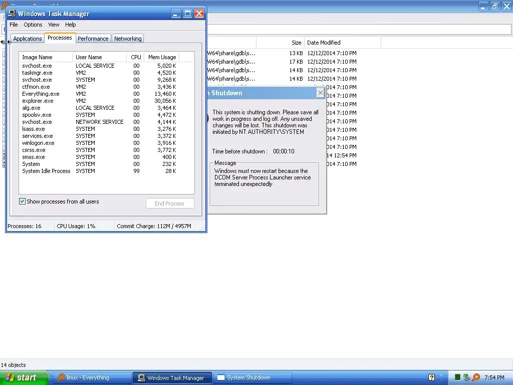Maximize the Windows Task Manager window

click(187, 14)
